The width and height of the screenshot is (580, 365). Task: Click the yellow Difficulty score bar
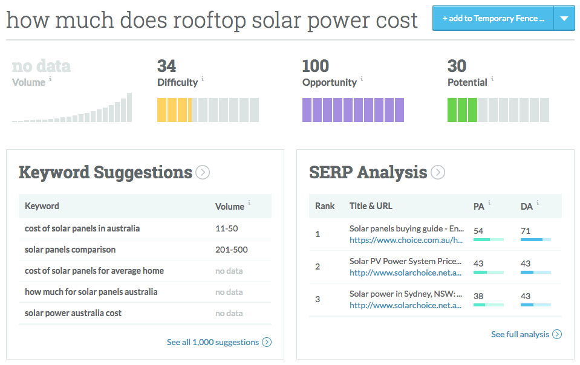[x=207, y=110]
